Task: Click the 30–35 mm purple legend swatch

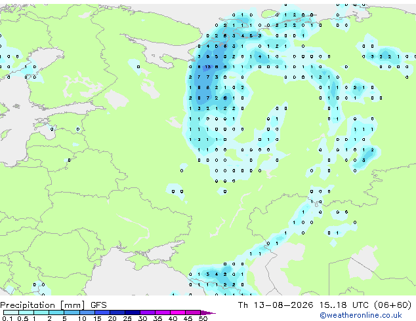Action: (x=148, y=312)
